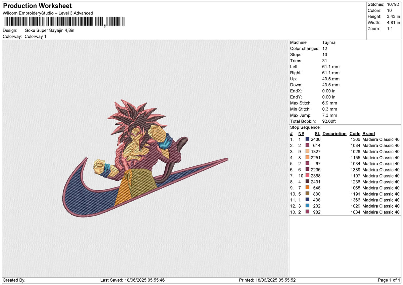This screenshot has height=285, width=403.
Task: Click the "Created By:" footer field
Action: [x=14, y=280]
